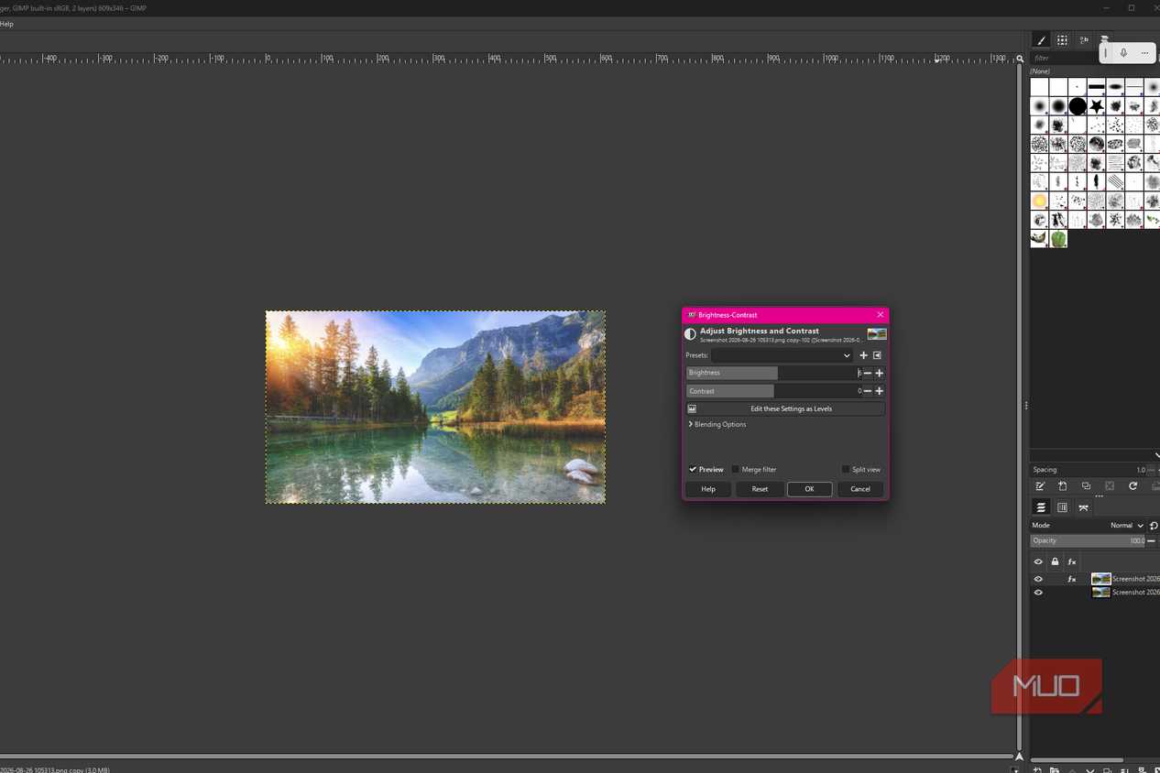Select the Paths dock tab
1160x773 pixels.
pos(1084,507)
